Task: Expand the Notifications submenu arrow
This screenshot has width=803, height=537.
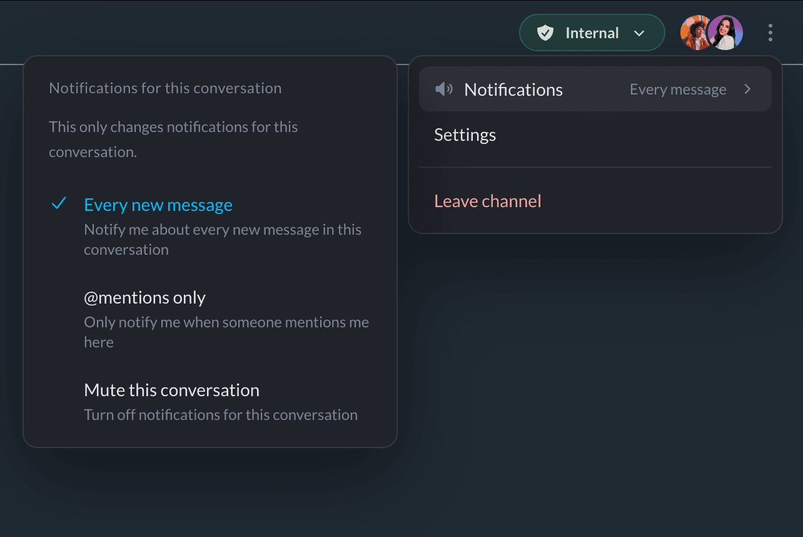Action: click(x=747, y=89)
